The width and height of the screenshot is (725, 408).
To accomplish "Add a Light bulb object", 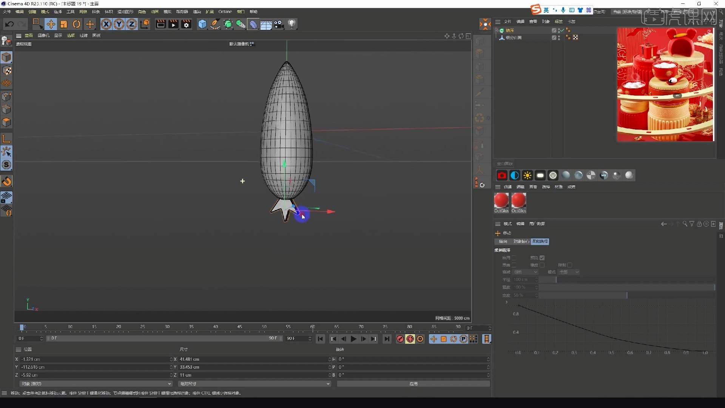I will click(x=292, y=24).
